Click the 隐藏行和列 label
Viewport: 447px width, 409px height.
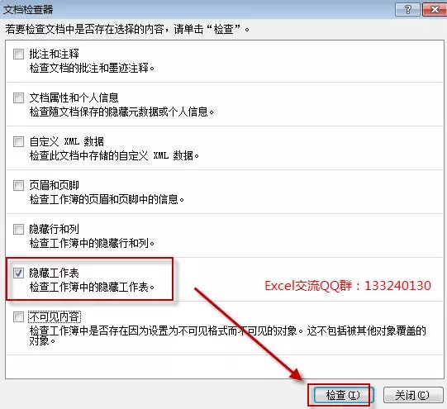coord(55,229)
